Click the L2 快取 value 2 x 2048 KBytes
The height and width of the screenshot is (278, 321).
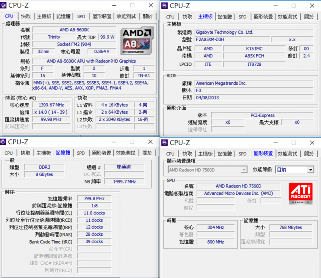coord(115,119)
